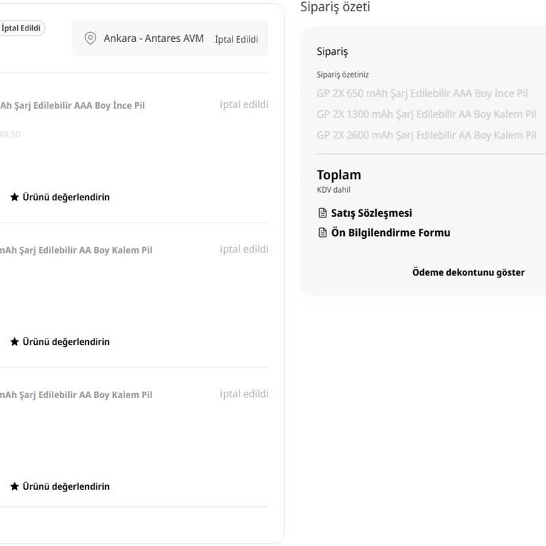
Task: Open the Ön Bilgilendirme Formu text link
Action: 390,232
